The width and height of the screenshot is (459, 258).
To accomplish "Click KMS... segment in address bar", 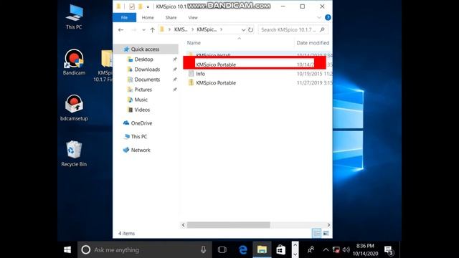I will [x=181, y=29].
